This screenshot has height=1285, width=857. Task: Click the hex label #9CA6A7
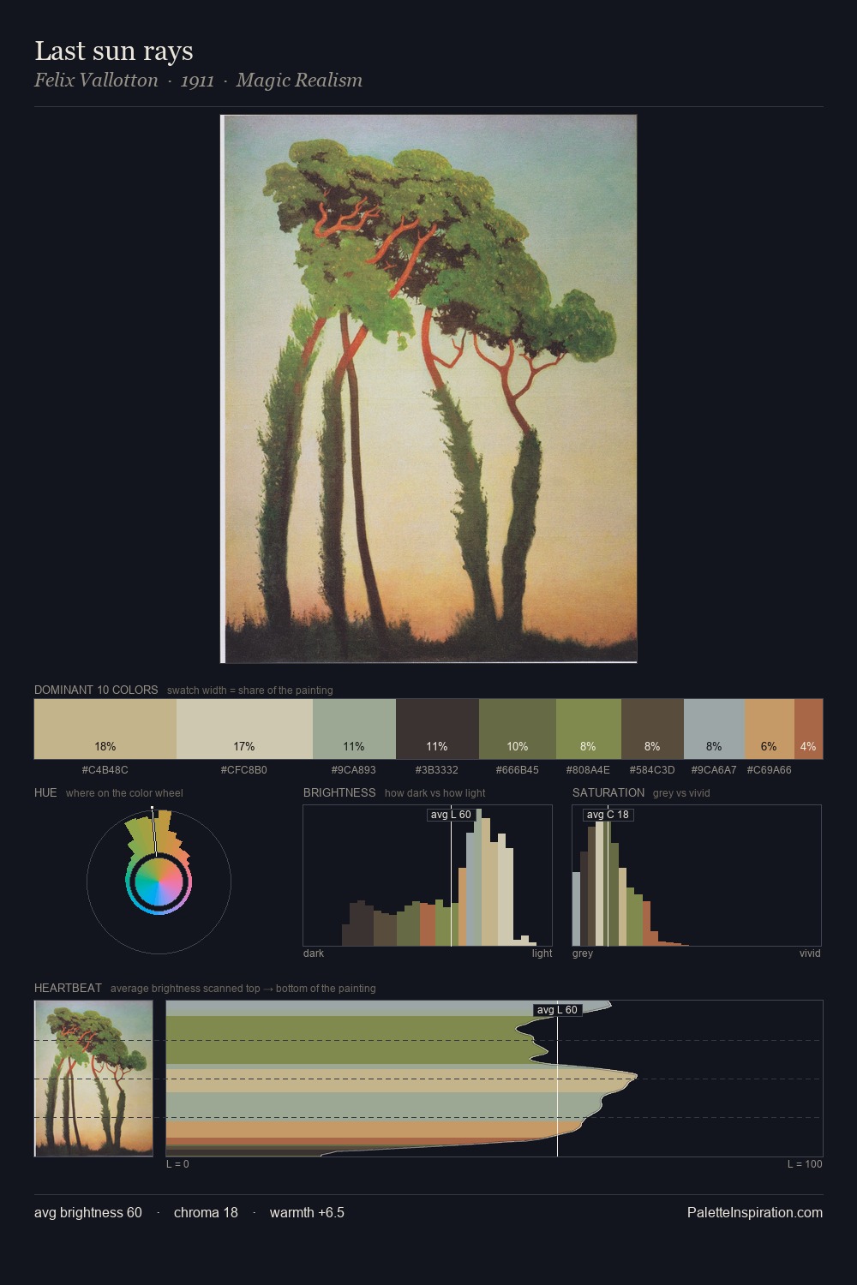click(714, 770)
